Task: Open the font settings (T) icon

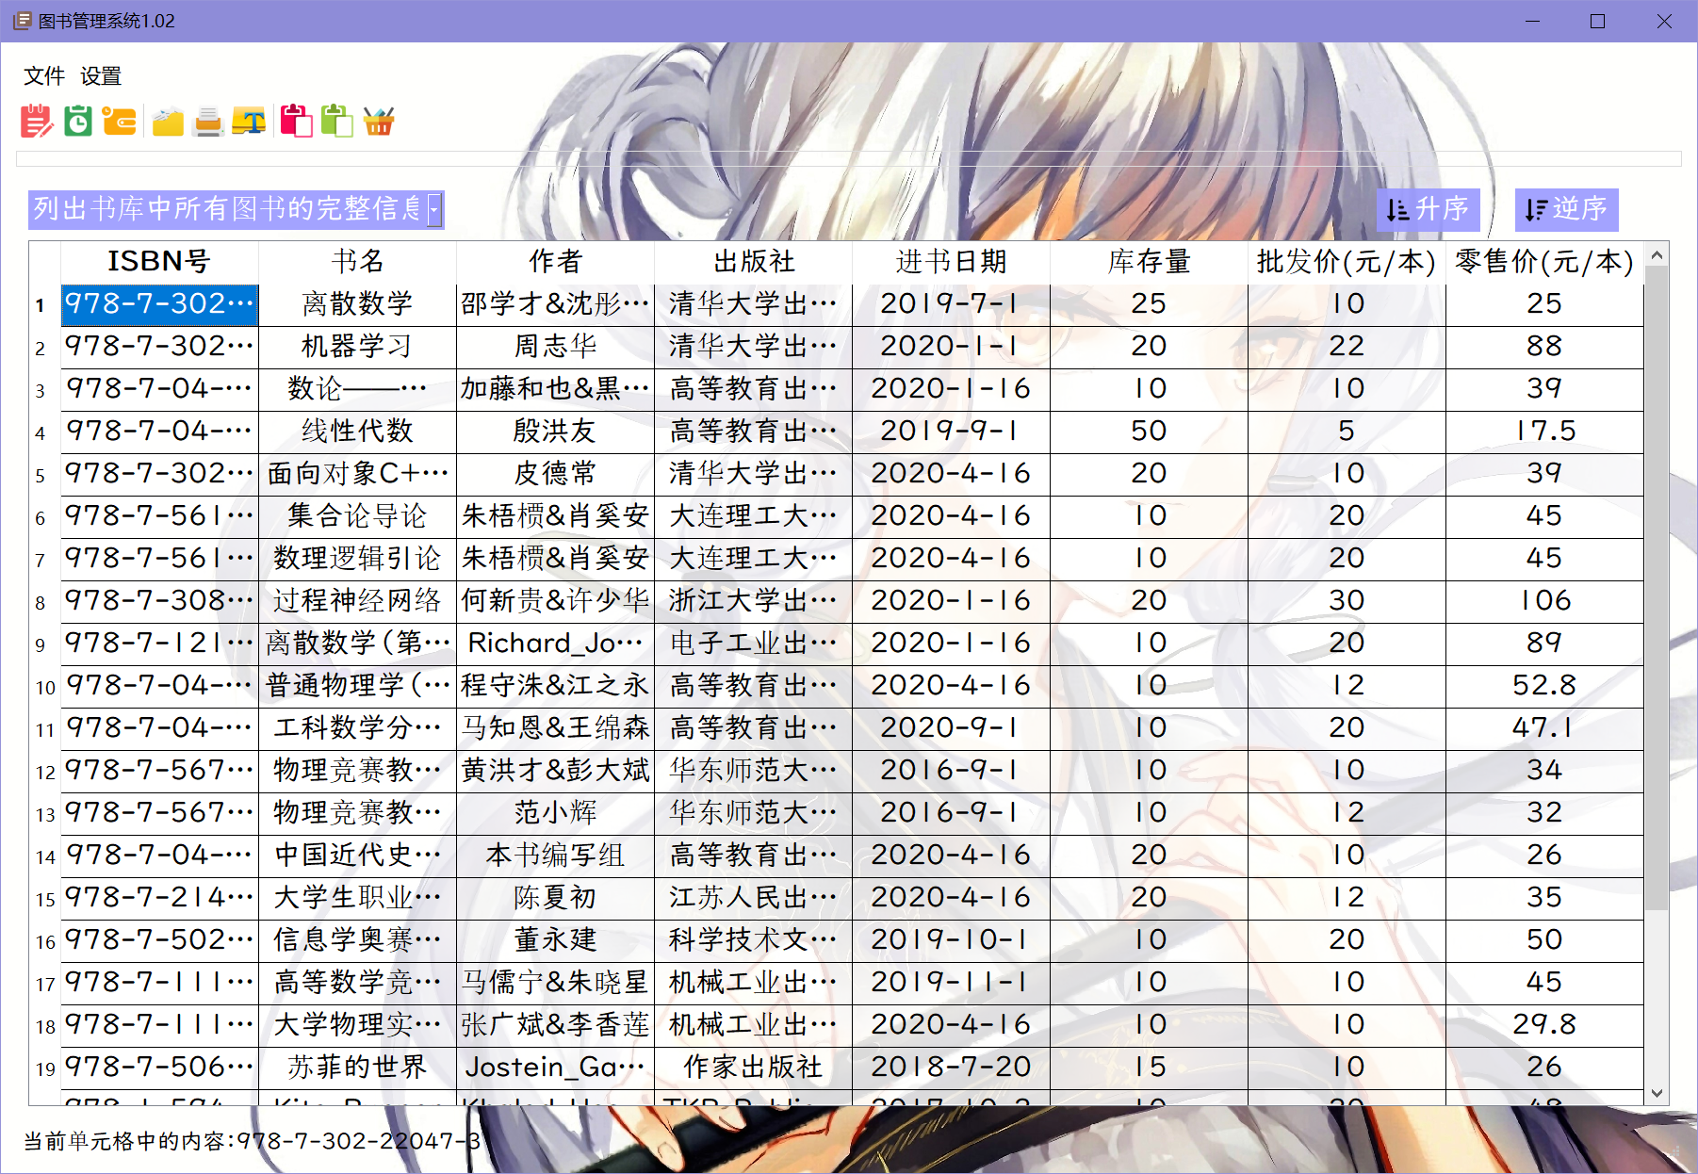Action: click(250, 121)
